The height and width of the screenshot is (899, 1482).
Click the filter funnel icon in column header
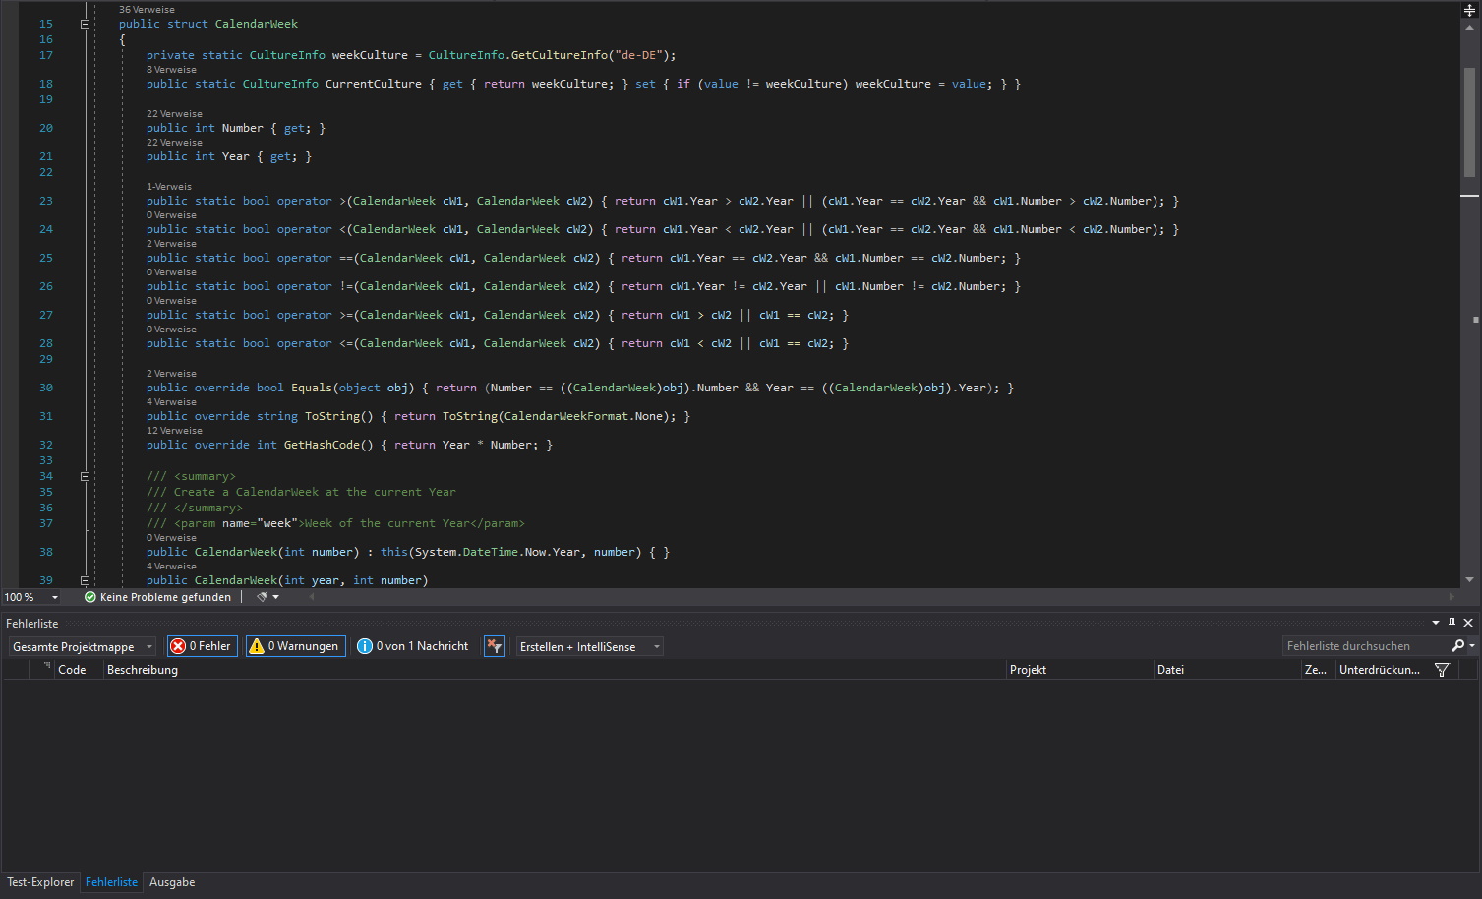pos(1442,670)
